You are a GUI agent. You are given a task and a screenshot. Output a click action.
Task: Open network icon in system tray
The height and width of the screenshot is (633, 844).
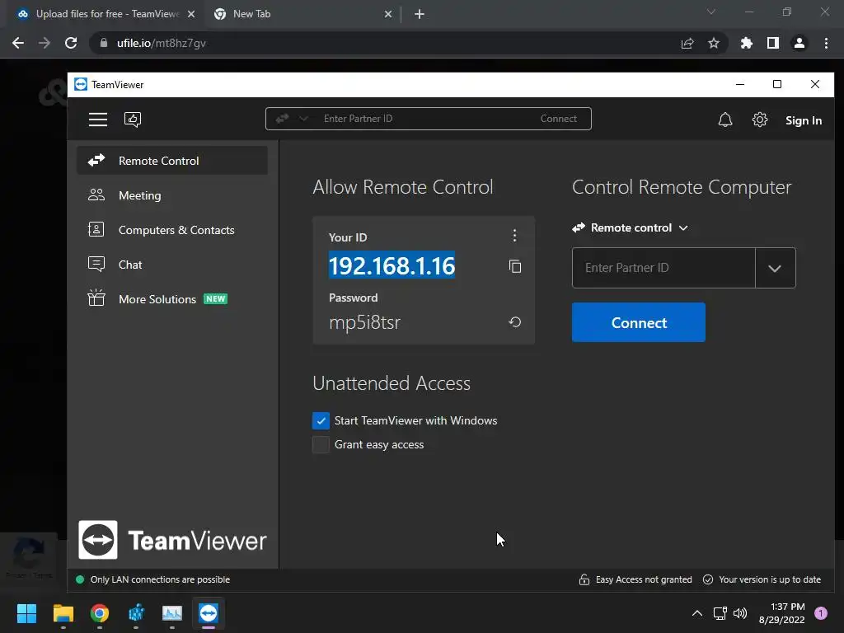point(720,613)
